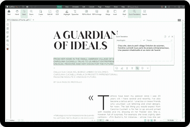Toggle translate icon in selection toolbar
The width and height of the screenshot is (190, 127).
137,68
